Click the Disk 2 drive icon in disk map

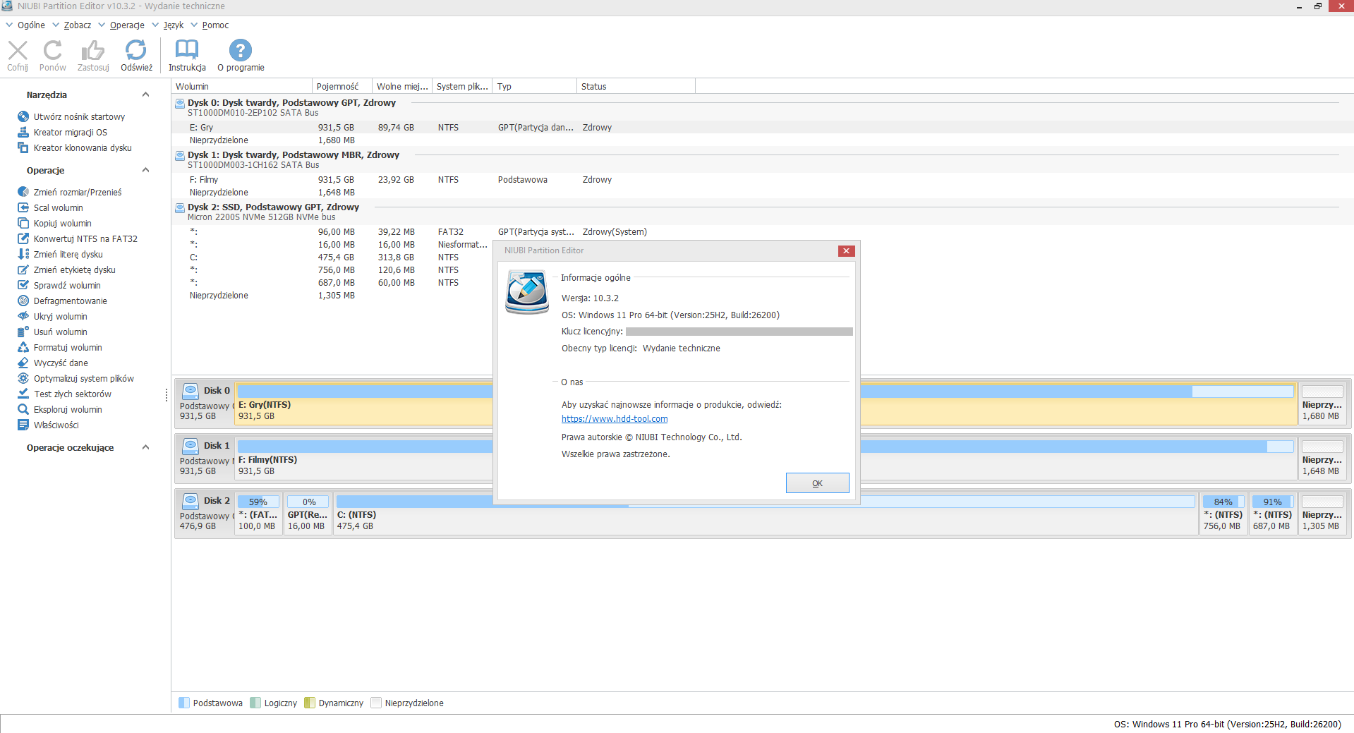[x=191, y=501]
